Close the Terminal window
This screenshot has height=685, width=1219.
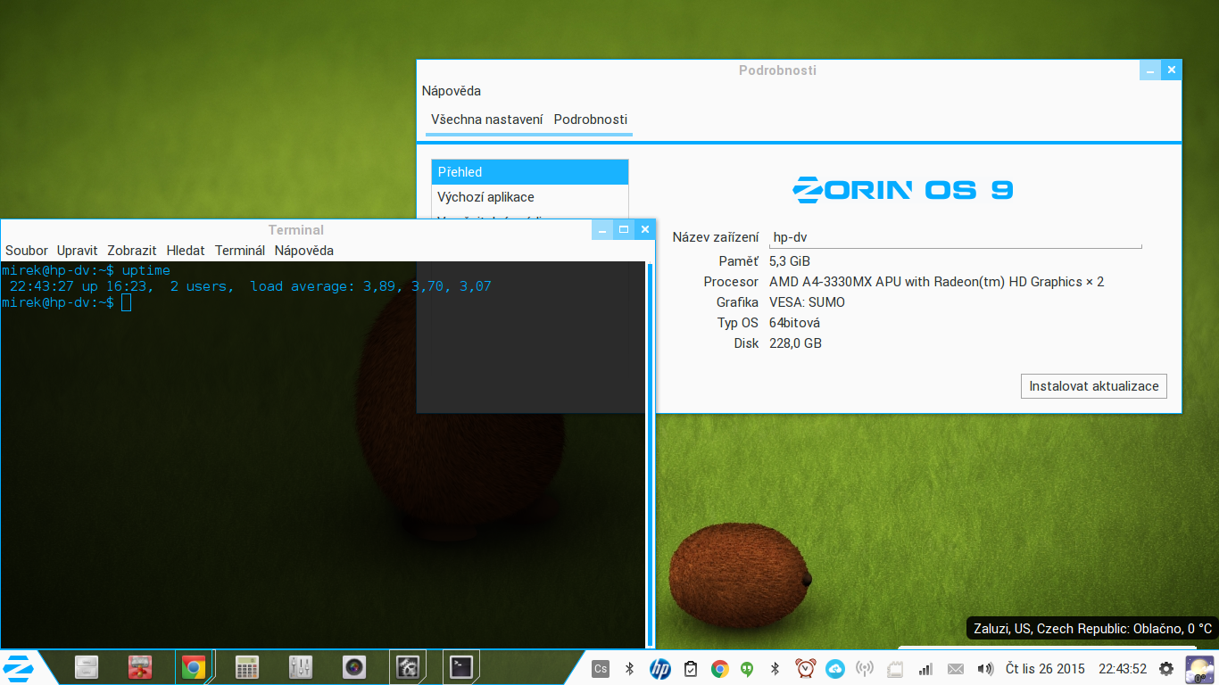(645, 230)
